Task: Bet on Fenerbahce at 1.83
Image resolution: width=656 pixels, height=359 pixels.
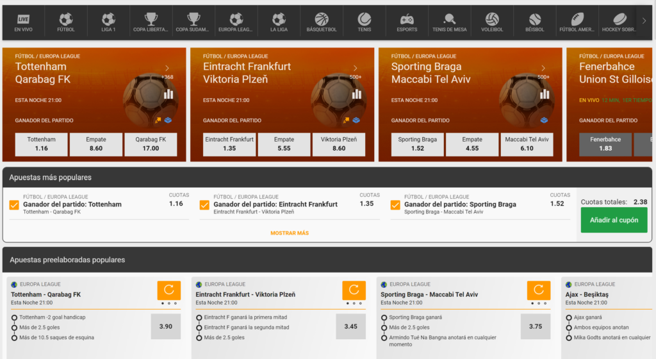Action: 605,144
